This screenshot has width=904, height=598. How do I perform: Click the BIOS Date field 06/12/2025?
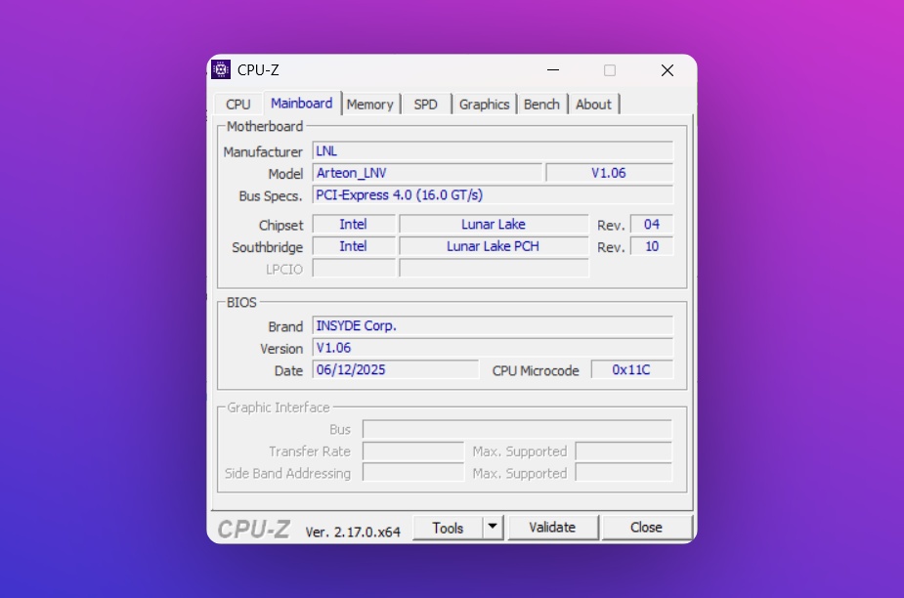tap(396, 370)
